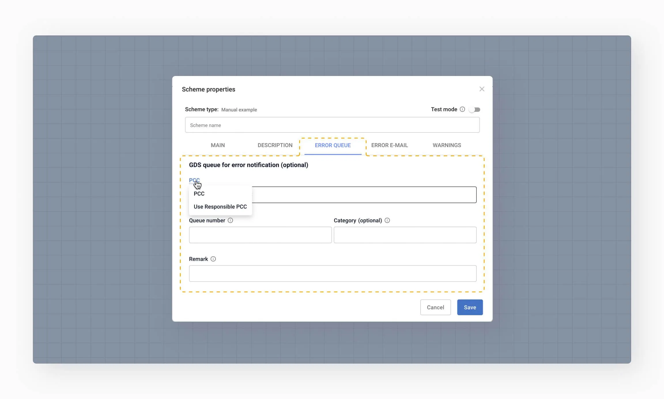
Task: Choose Use Responsible PCC option
Action: pyautogui.click(x=220, y=207)
